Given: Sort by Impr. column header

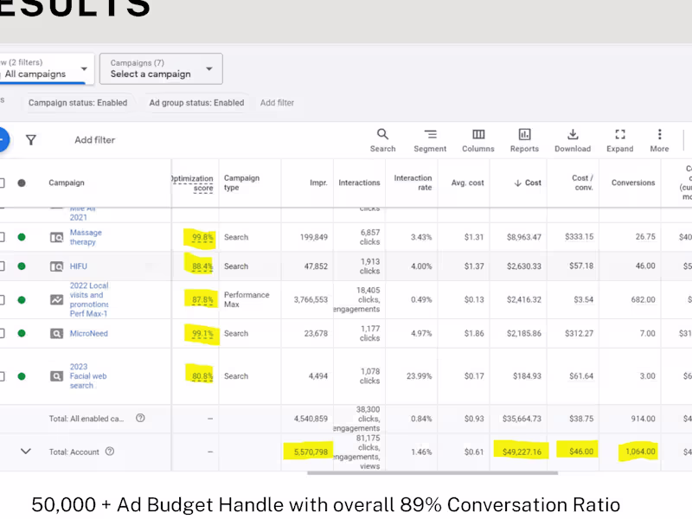Looking at the screenshot, I should click(318, 183).
